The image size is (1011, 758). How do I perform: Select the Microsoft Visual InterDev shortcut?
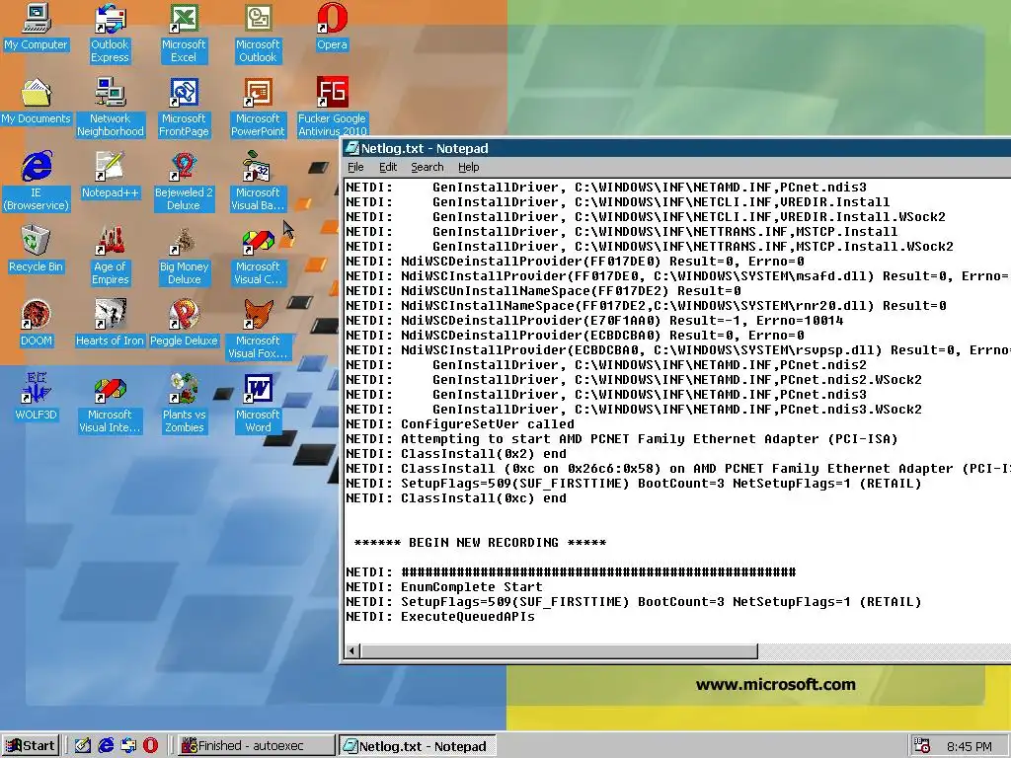tap(110, 404)
